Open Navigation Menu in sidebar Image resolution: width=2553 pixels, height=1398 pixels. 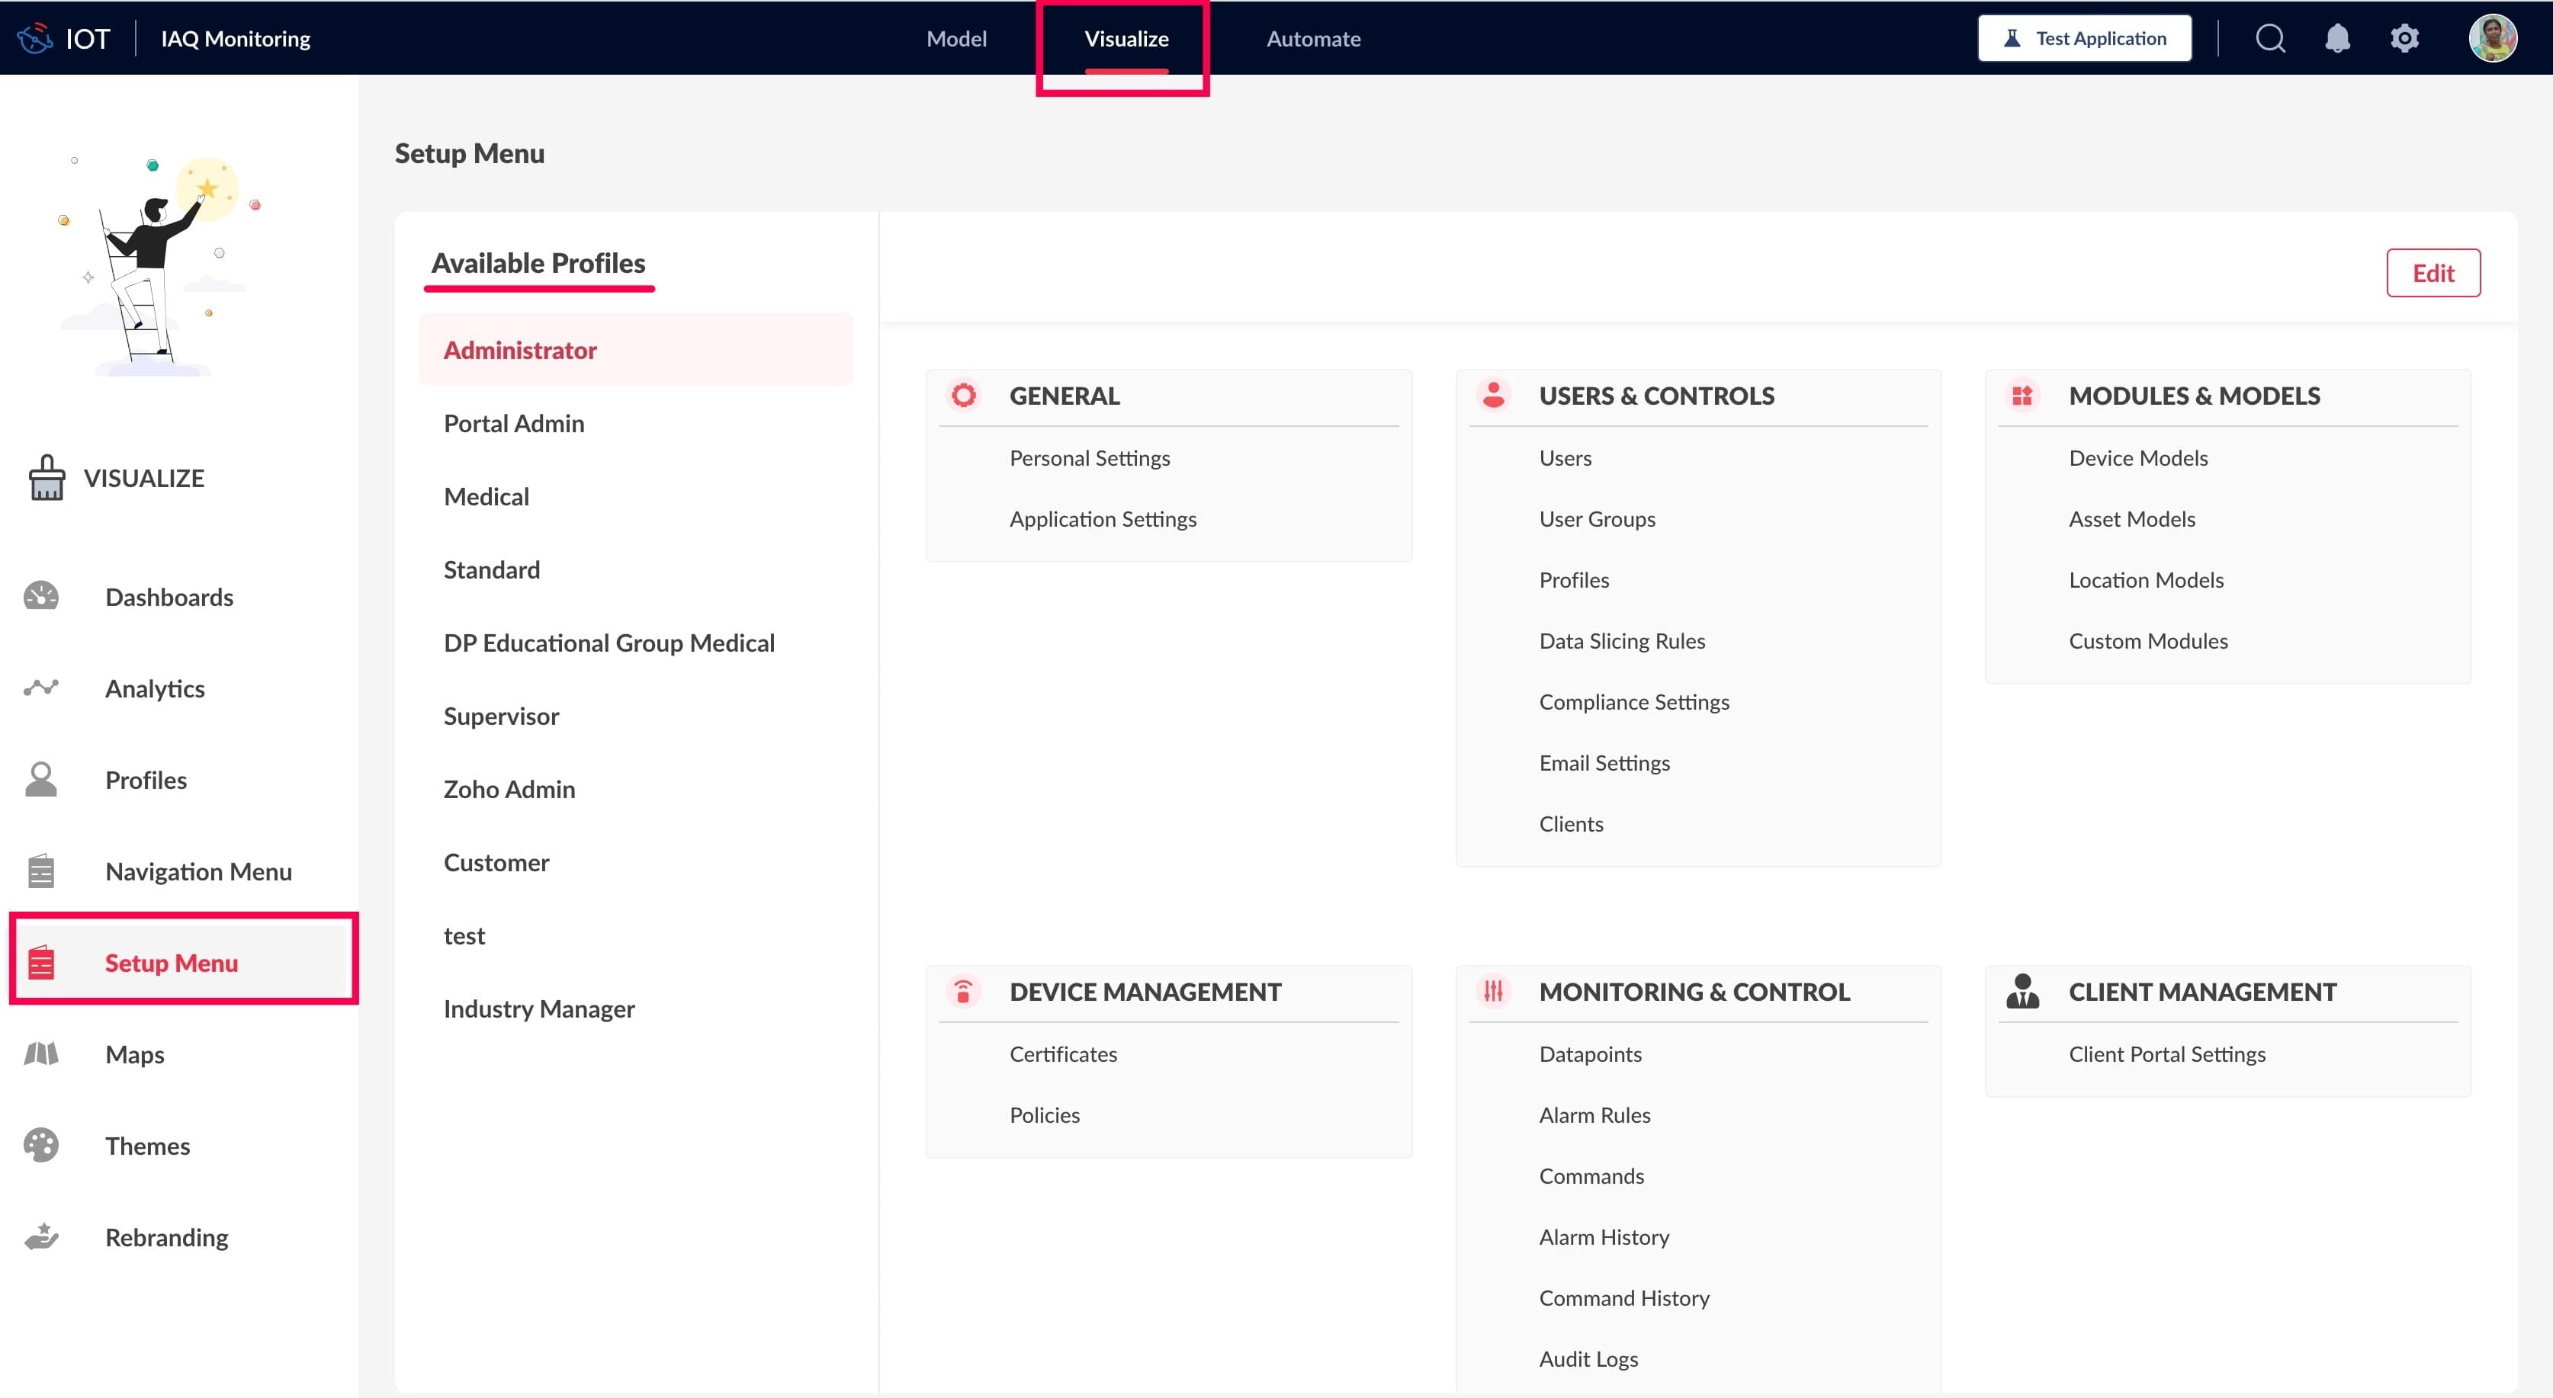pyautogui.click(x=198, y=871)
